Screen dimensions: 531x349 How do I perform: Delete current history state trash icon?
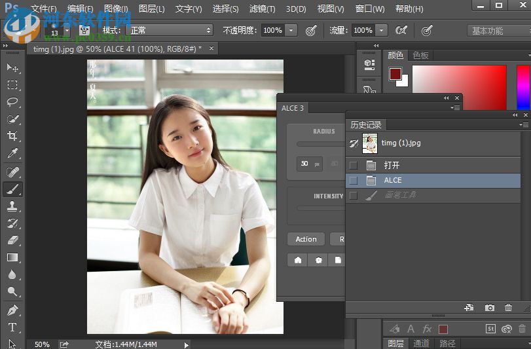click(x=508, y=307)
